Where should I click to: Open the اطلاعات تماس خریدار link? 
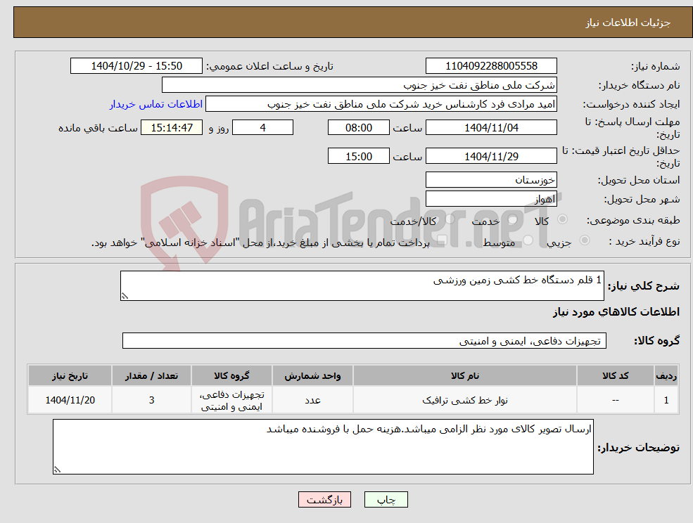(x=156, y=104)
